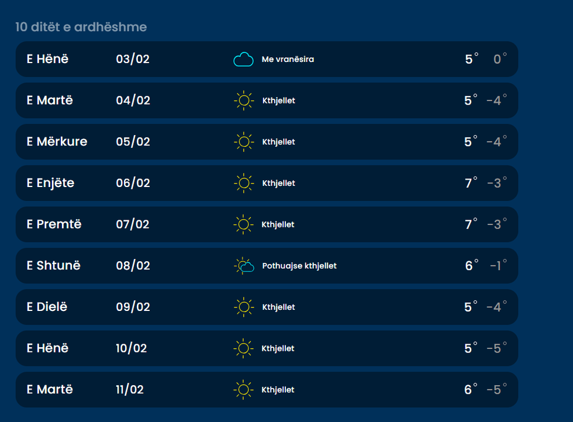
Task: Select the E Shtunë day label
Action: point(53,266)
